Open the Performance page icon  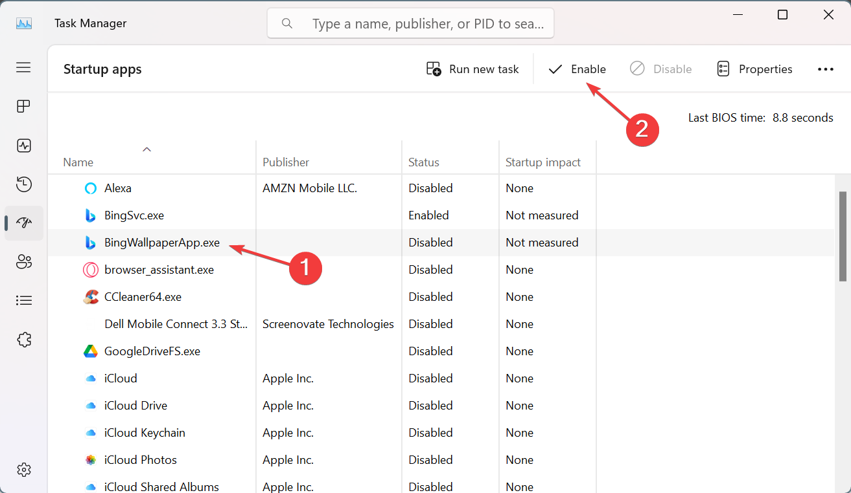23,146
